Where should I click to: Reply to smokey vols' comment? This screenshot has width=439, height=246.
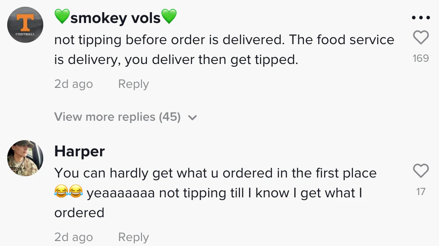[x=133, y=84]
